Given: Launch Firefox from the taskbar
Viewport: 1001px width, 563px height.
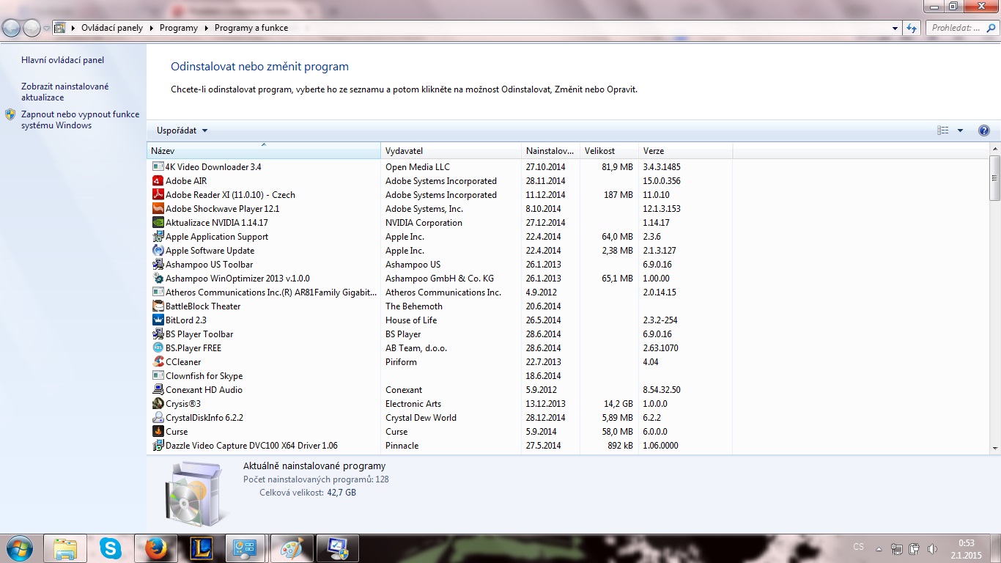Looking at the screenshot, I should click(x=155, y=548).
